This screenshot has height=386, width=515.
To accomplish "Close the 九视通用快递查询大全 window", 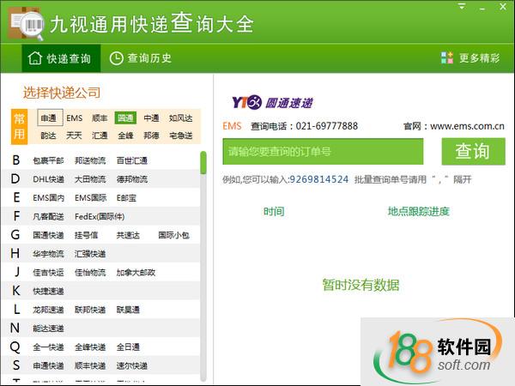I will [x=503, y=7].
